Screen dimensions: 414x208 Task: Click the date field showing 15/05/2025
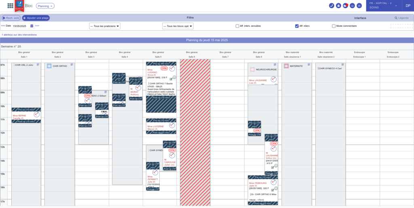(20, 26)
